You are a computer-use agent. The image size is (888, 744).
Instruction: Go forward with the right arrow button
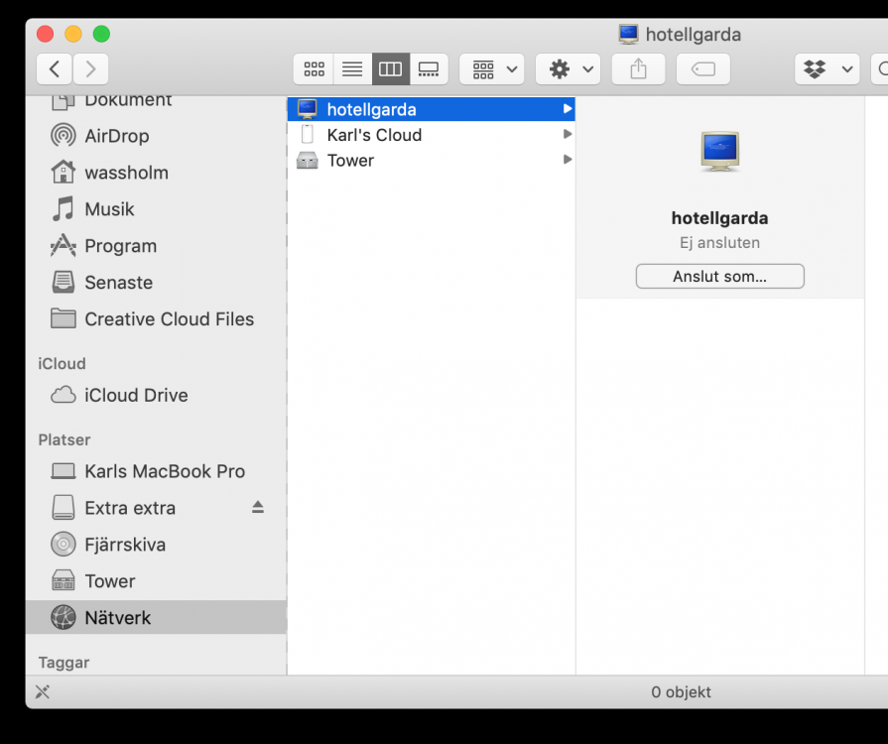pos(90,69)
